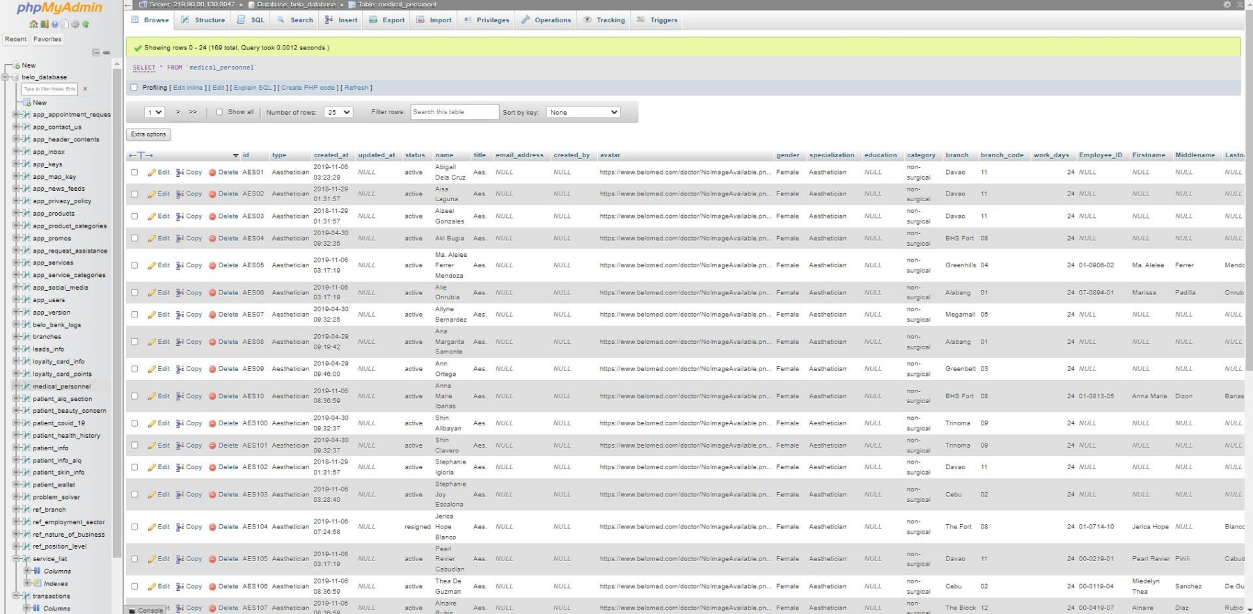Switch to the SQL tab

[x=251, y=20]
